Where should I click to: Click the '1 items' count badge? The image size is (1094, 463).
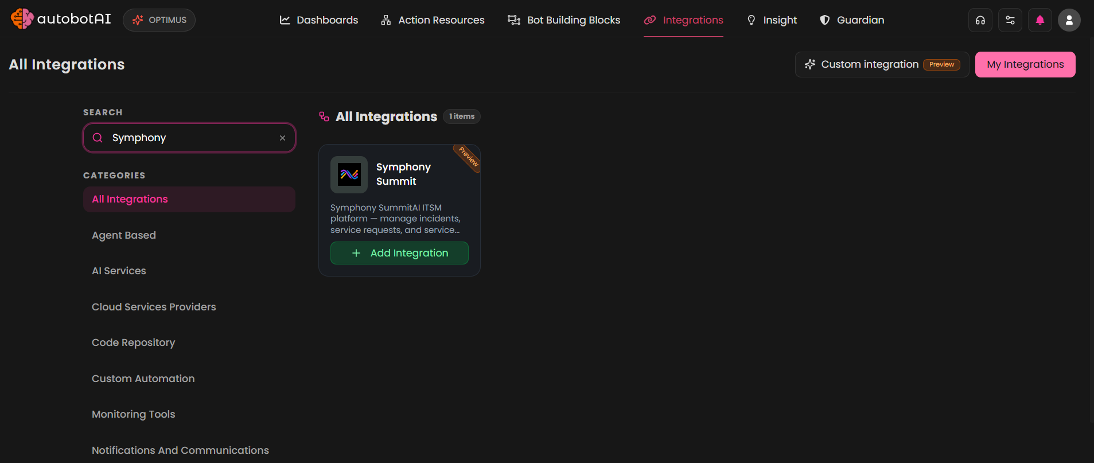tap(462, 116)
